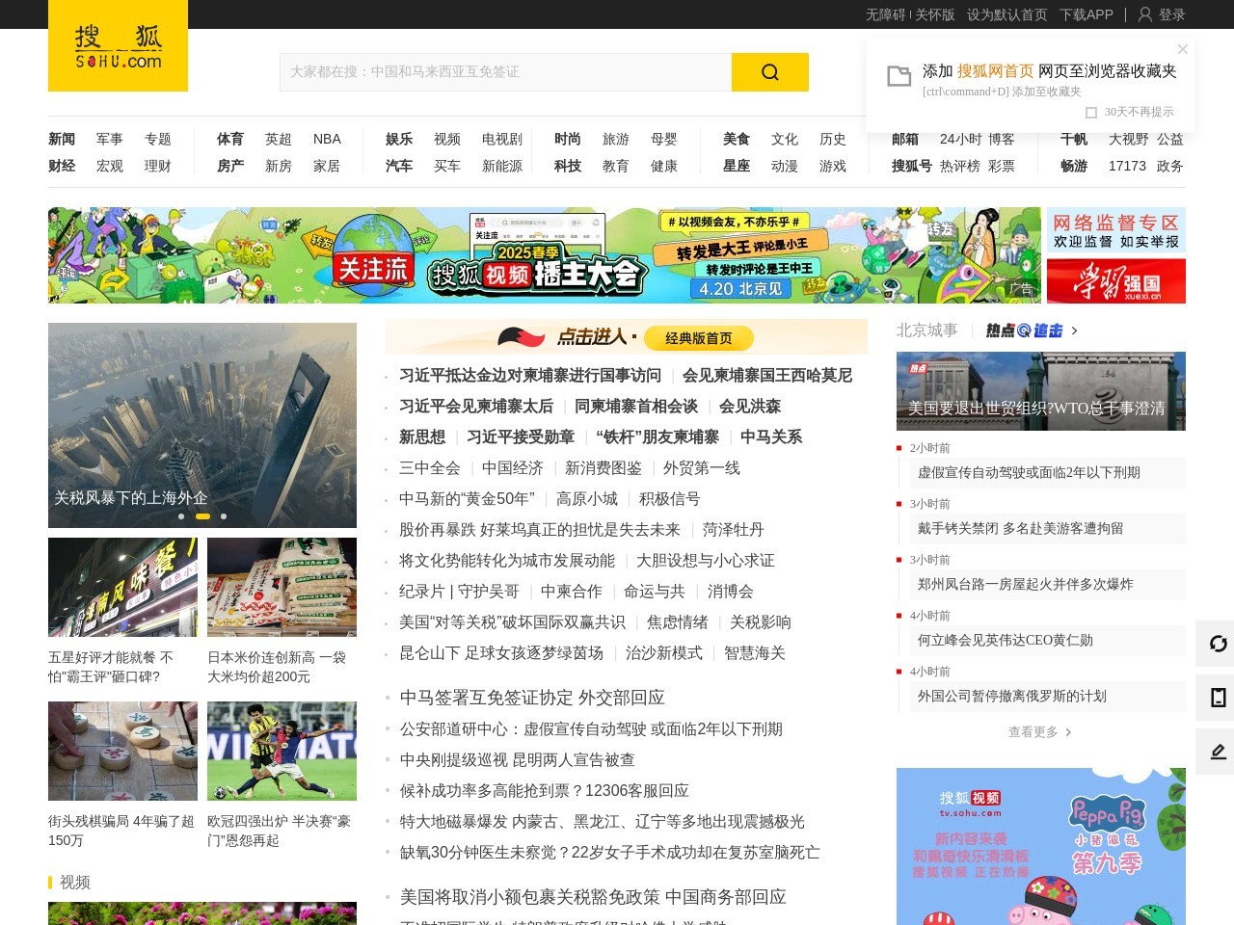Open the Peppa Pig 第九季 ad

point(1041,846)
